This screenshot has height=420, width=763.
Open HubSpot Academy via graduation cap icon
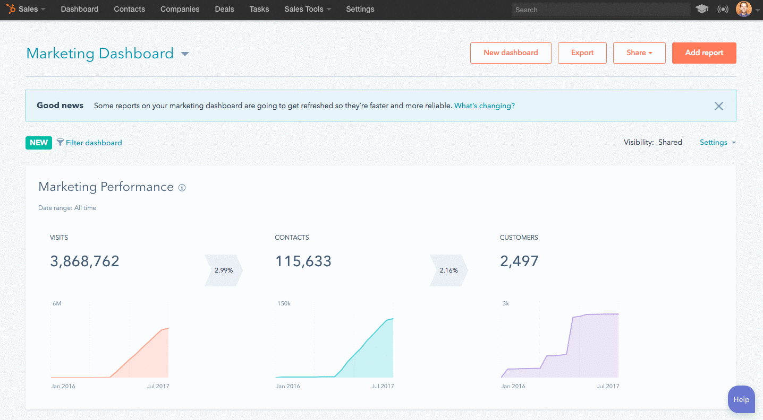[x=702, y=8]
